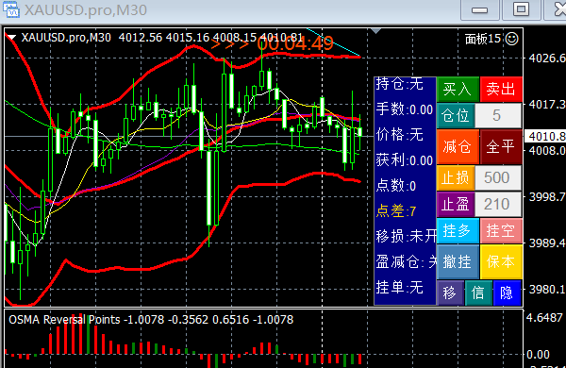Click the yellow 保本 breakeven button
566x368 pixels.
(x=501, y=261)
